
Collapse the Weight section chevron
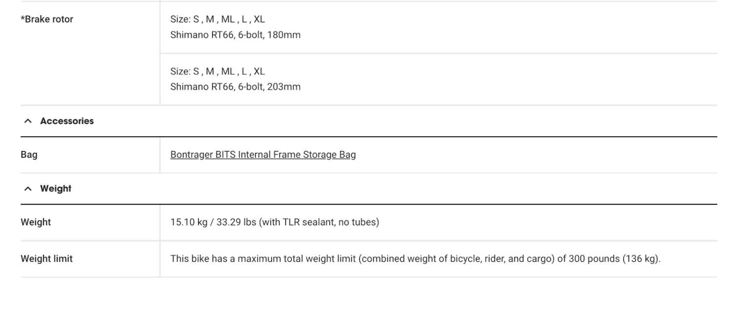28,189
